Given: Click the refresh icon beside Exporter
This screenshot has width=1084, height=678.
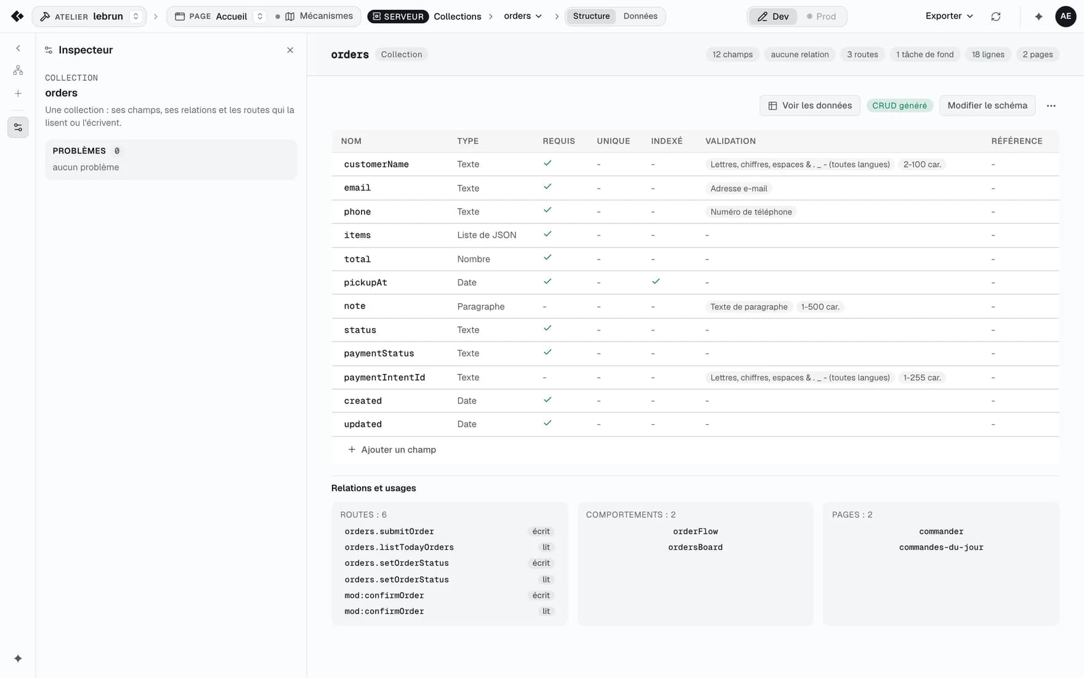Looking at the screenshot, I should [x=996, y=17].
